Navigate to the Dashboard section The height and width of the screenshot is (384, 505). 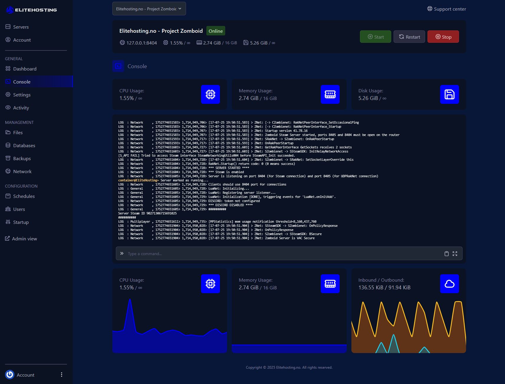pyautogui.click(x=24, y=69)
